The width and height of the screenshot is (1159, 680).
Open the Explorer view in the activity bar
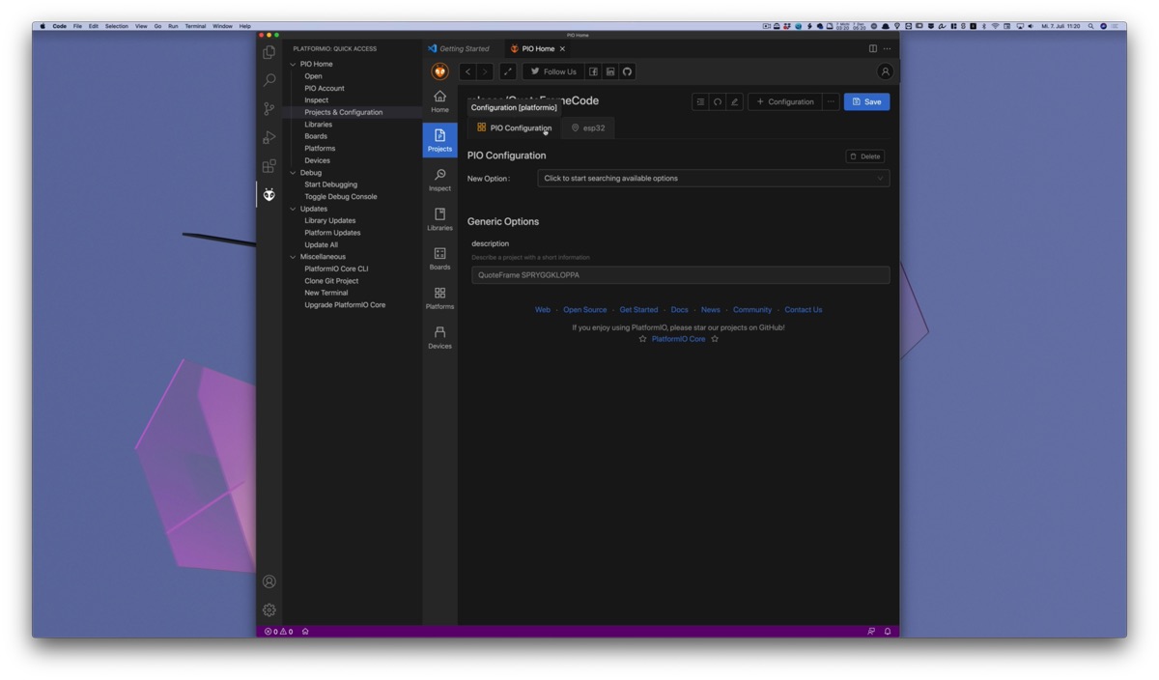269,52
